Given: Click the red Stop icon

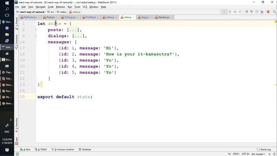Looking at the screenshot, I should click(268, 12).
